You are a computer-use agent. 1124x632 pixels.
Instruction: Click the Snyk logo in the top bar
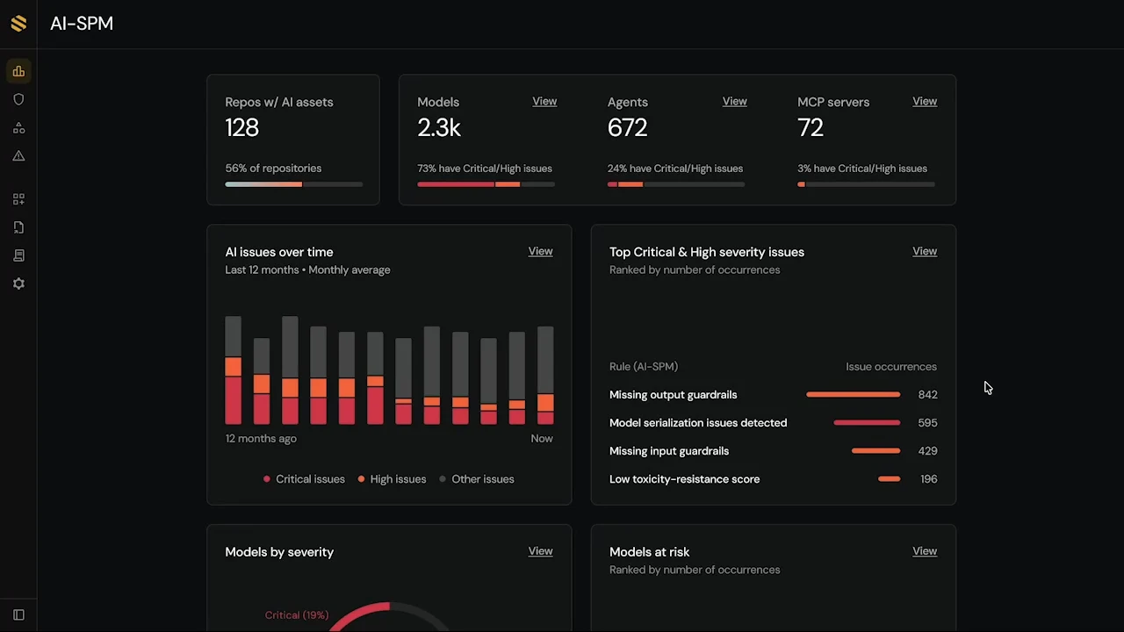[x=18, y=23]
